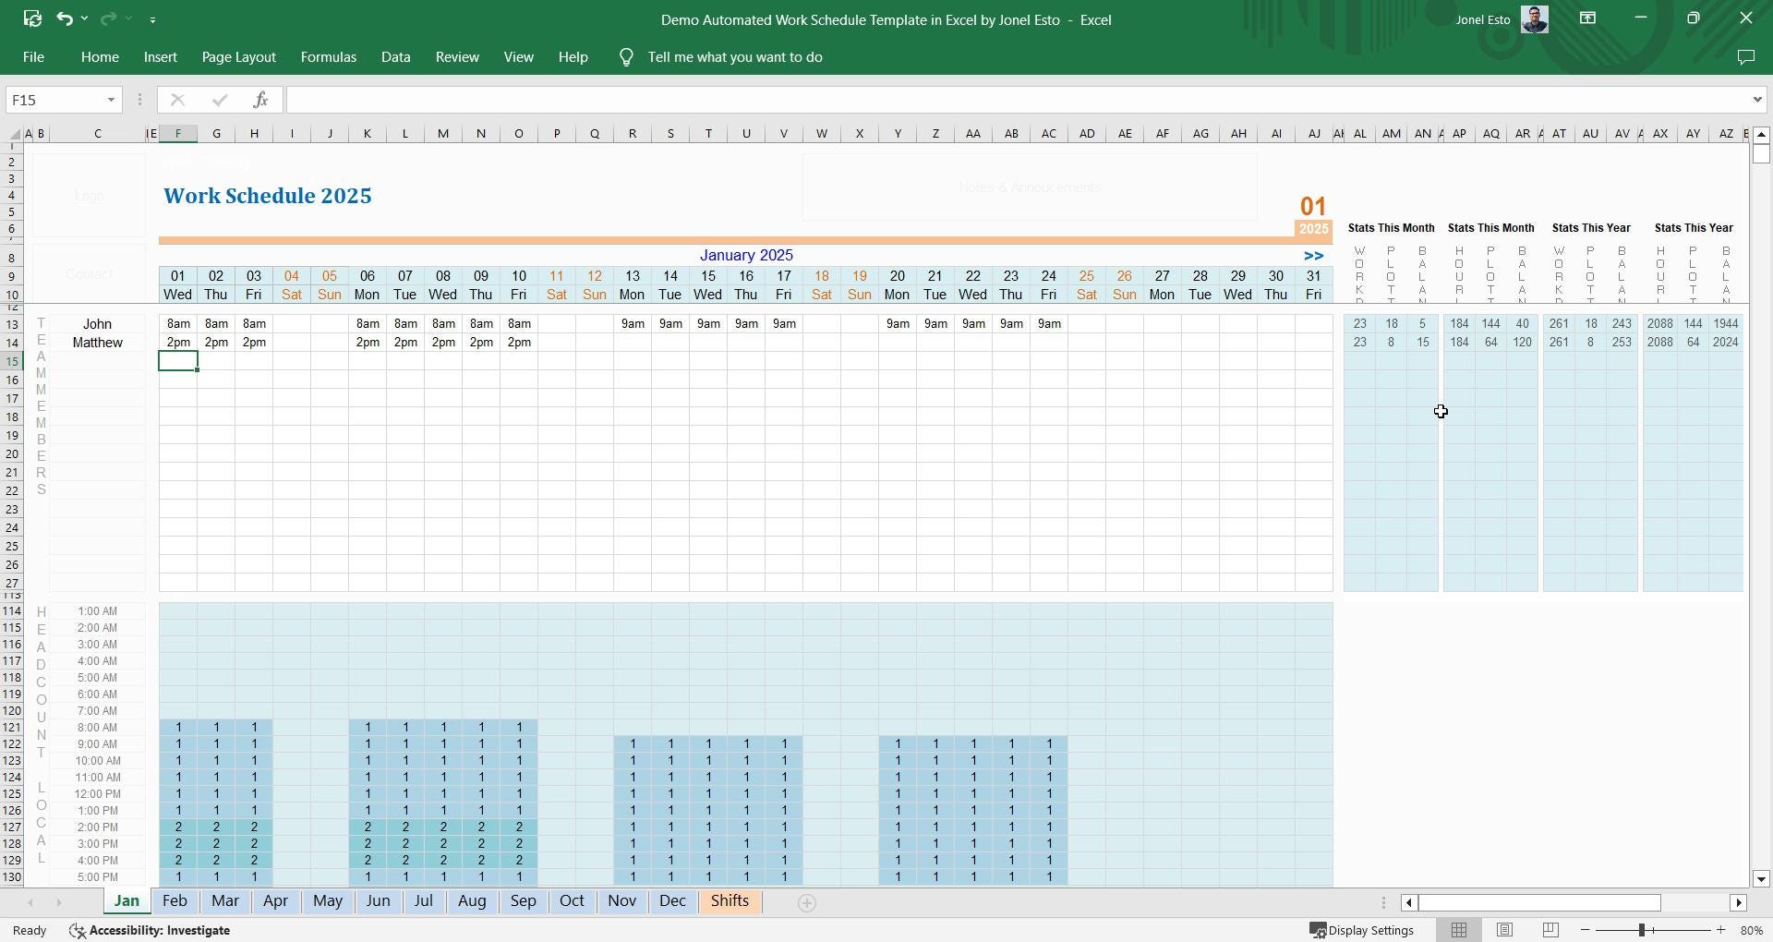1773x942 pixels.
Task: Open Customize Quick Access Toolbar menu
Action: click(153, 18)
